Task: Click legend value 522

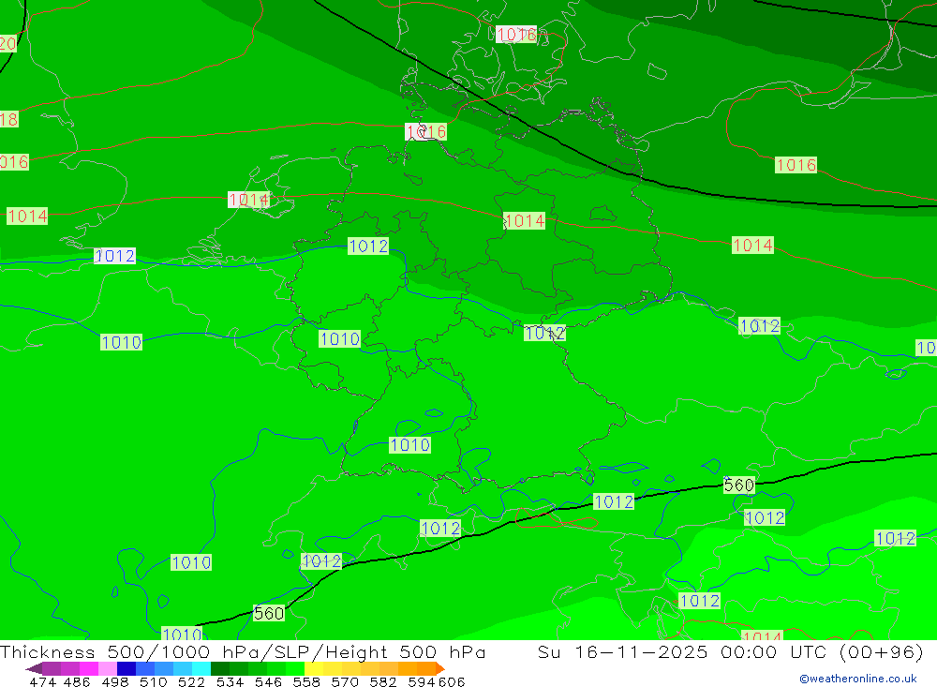Action: click(x=191, y=681)
